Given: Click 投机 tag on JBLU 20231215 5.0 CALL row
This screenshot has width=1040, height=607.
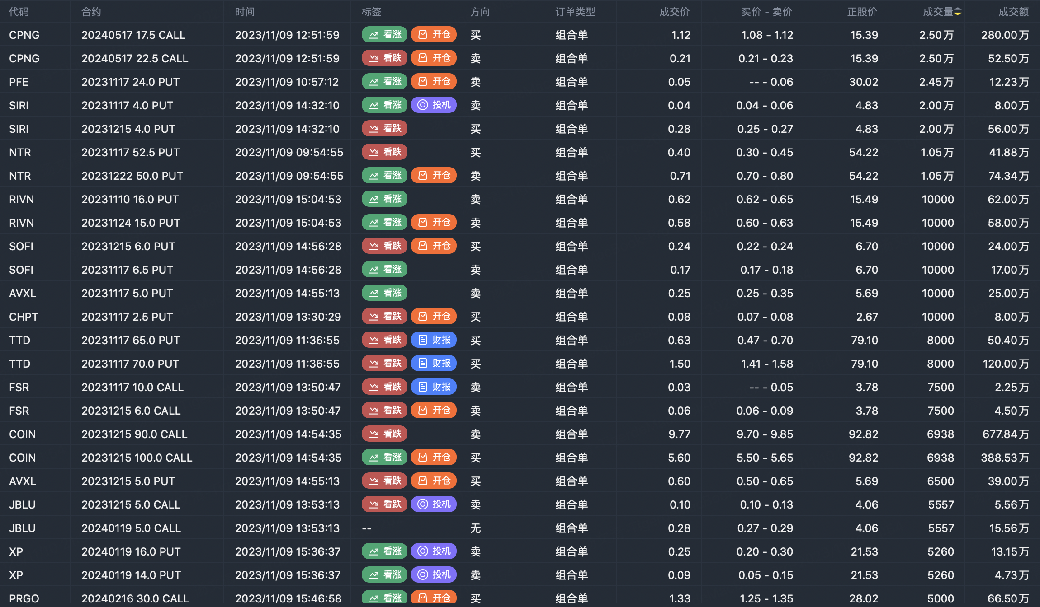Looking at the screenshot, I should [x=434, y=504].
